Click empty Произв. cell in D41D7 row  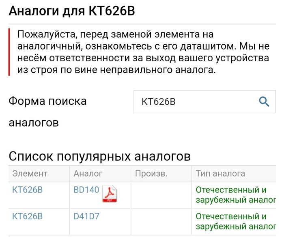[x=161, y=222]
